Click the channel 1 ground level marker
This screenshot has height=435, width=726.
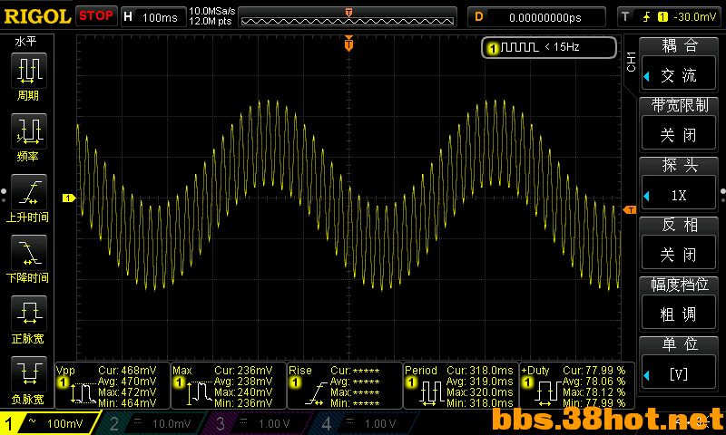[69, 198]
